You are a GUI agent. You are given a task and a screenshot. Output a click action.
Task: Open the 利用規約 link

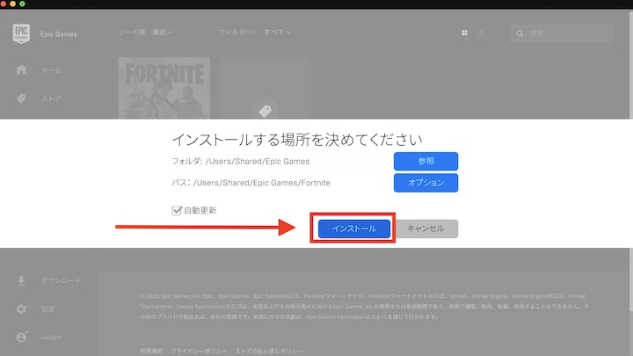151,351
